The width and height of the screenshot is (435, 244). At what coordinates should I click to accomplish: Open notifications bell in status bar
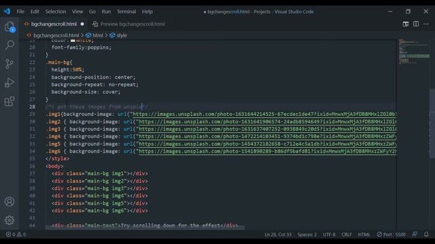click(426, 235)
